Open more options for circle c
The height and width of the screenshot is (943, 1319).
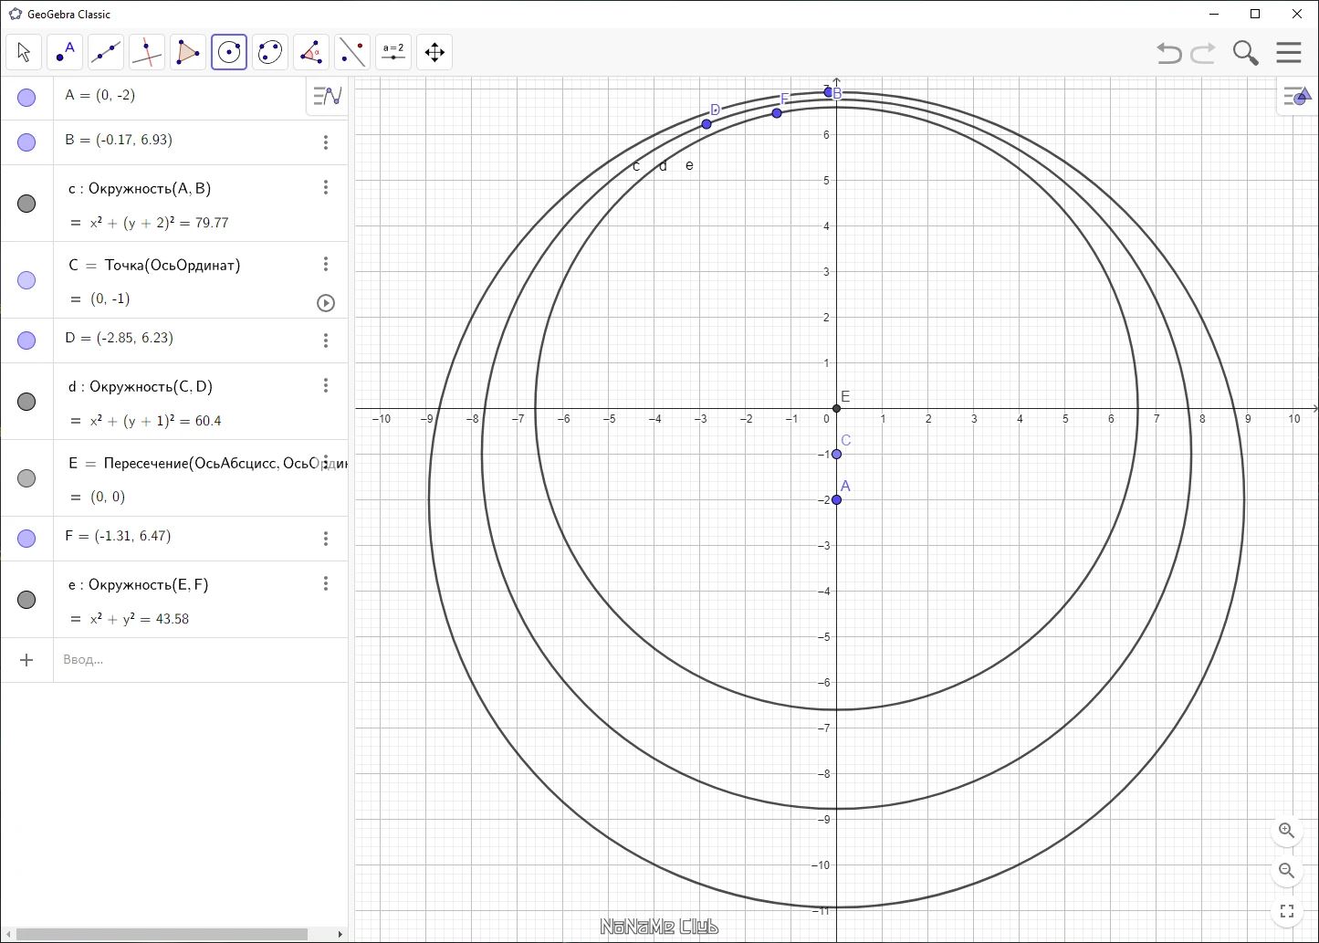pos(326,187)
